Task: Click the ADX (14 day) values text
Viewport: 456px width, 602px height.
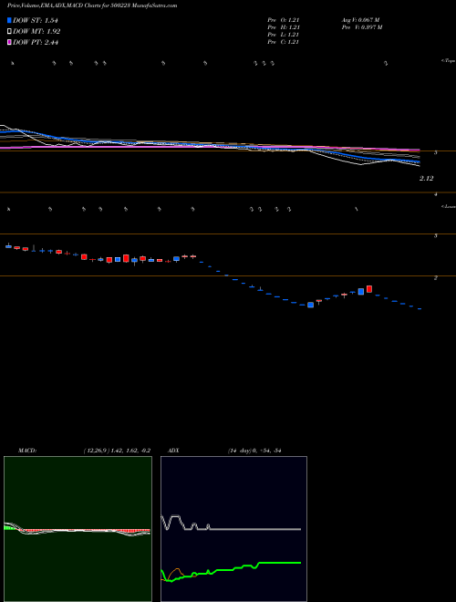Action: pyautogui.click(x=254, y=451)
